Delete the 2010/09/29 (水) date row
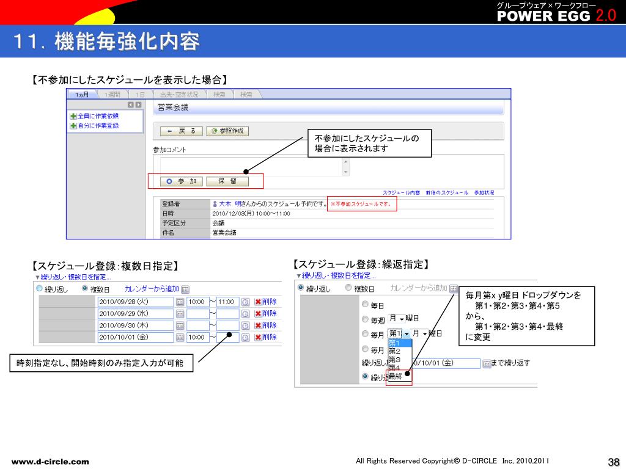Screen dimensions: 626x469 click(265, 313)
